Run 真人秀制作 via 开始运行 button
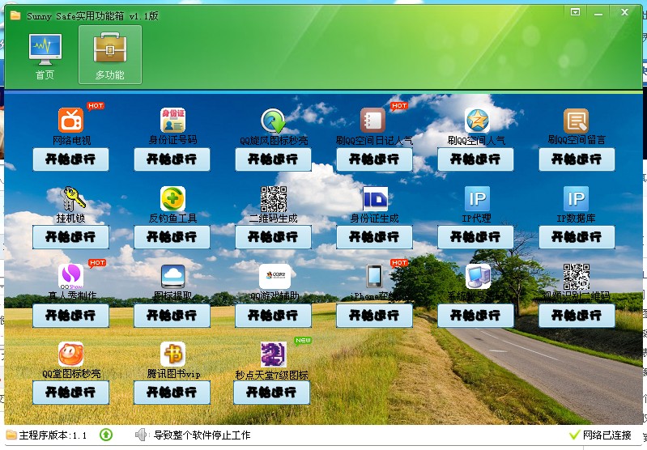647x450 pixels. [x=70, y=316]
